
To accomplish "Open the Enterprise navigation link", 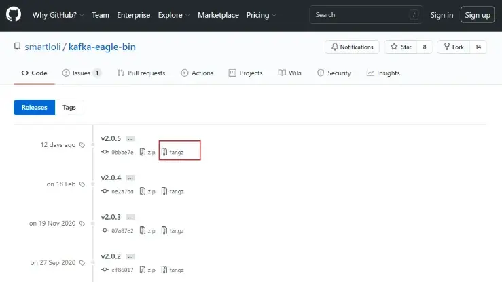I will point(134,15).
